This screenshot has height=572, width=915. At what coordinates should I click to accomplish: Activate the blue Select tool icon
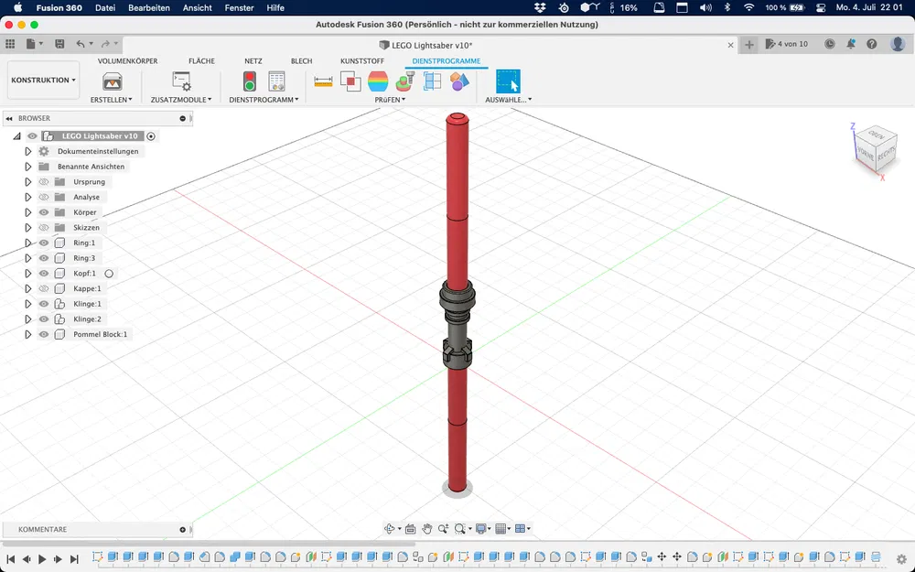click(508, 81)
